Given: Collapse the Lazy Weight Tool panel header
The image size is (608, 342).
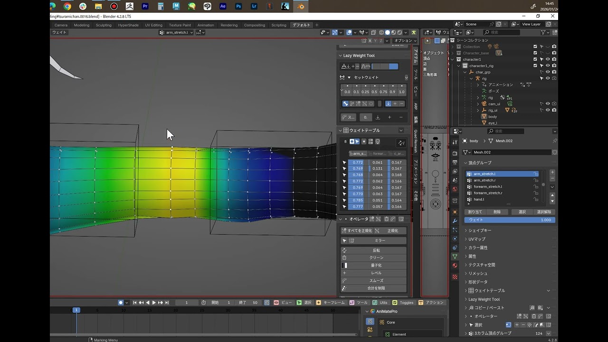Looking at the screenshot, I should (x=359, y=56).
